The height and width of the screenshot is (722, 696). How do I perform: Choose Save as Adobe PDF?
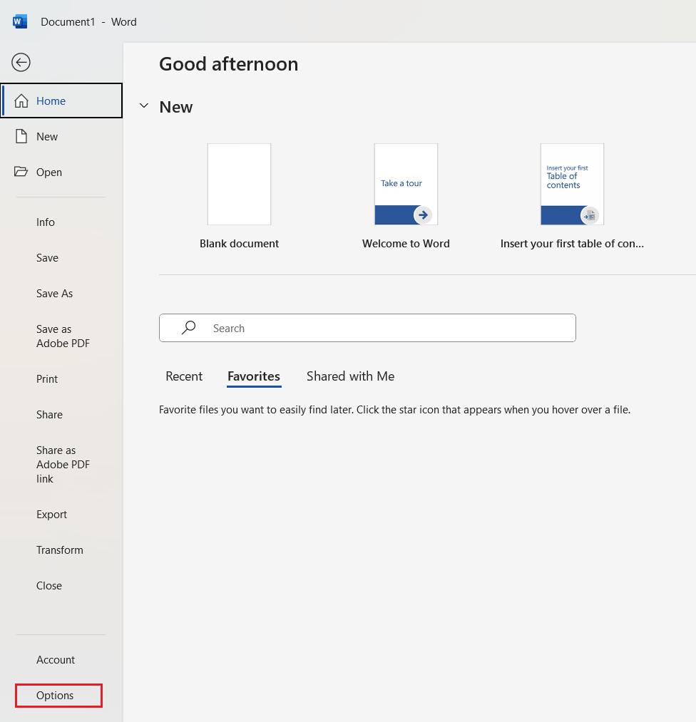tap(61, 336)
